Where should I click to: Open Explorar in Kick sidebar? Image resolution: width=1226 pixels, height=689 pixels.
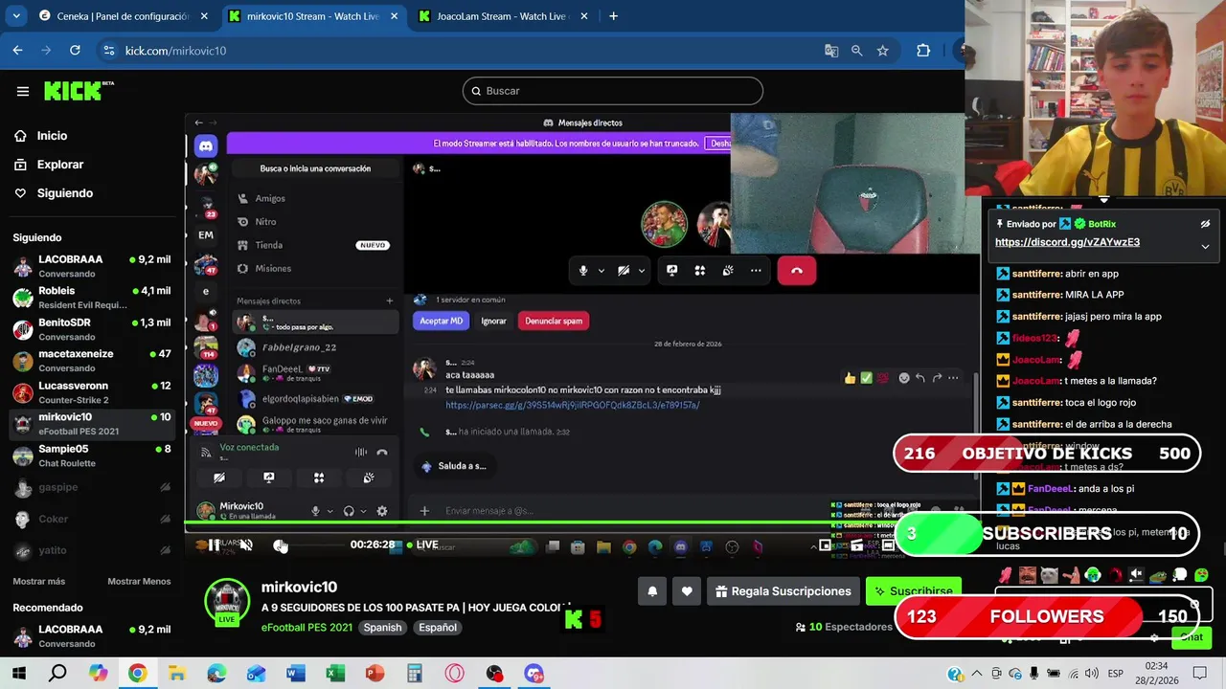pos(59,165)
